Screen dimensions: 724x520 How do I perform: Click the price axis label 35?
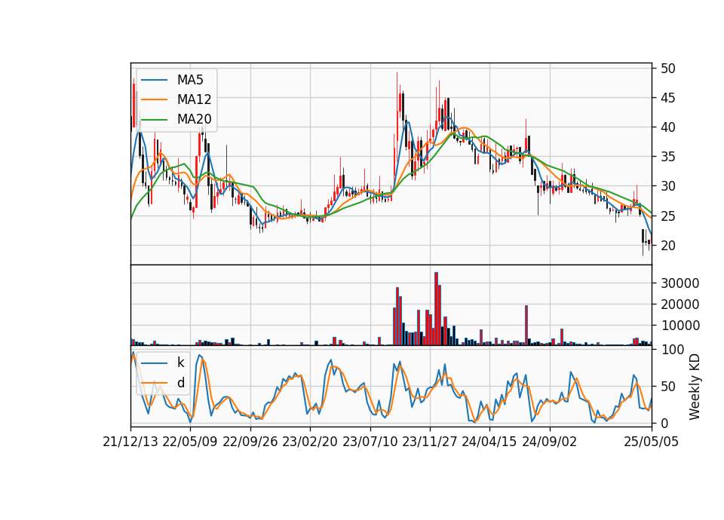(668, 158)
